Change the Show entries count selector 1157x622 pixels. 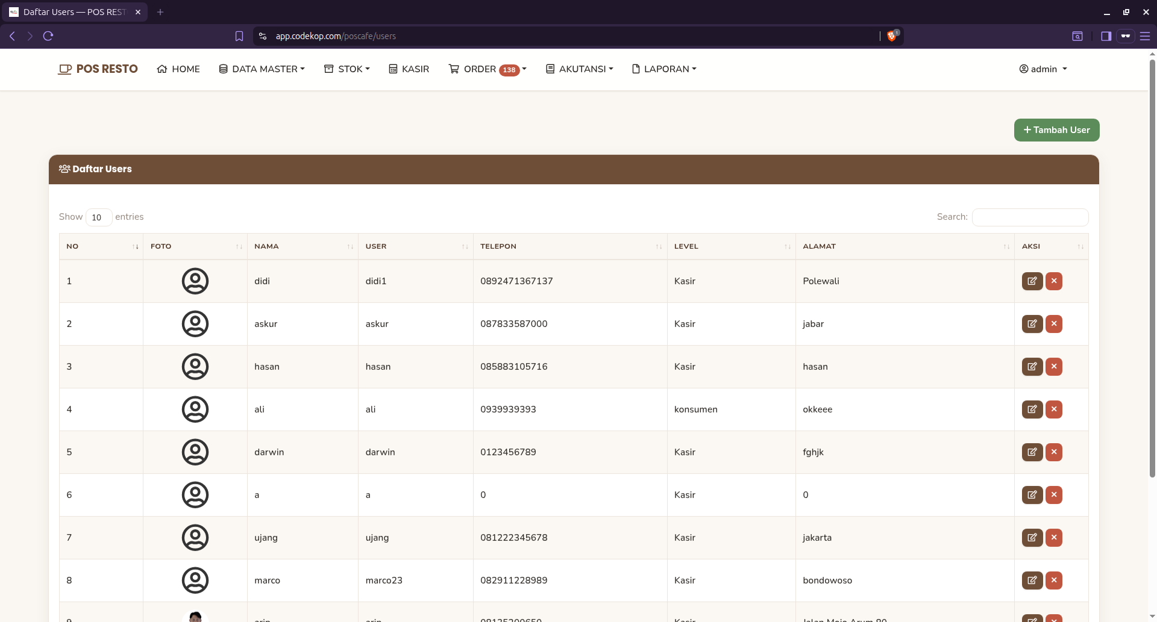click(x=99, y=217)
